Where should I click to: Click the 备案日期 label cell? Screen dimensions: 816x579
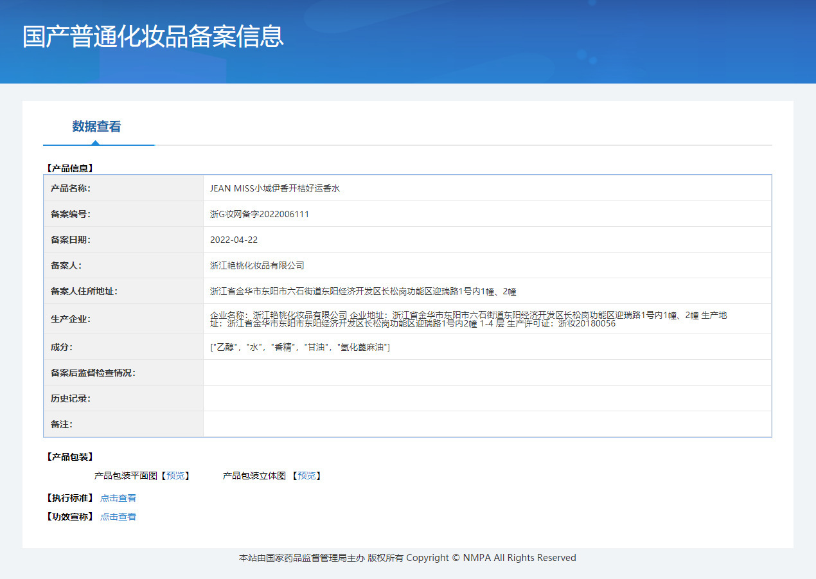point(123,240)
